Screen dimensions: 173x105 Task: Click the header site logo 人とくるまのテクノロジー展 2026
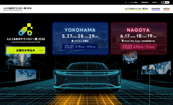point(17,9)
